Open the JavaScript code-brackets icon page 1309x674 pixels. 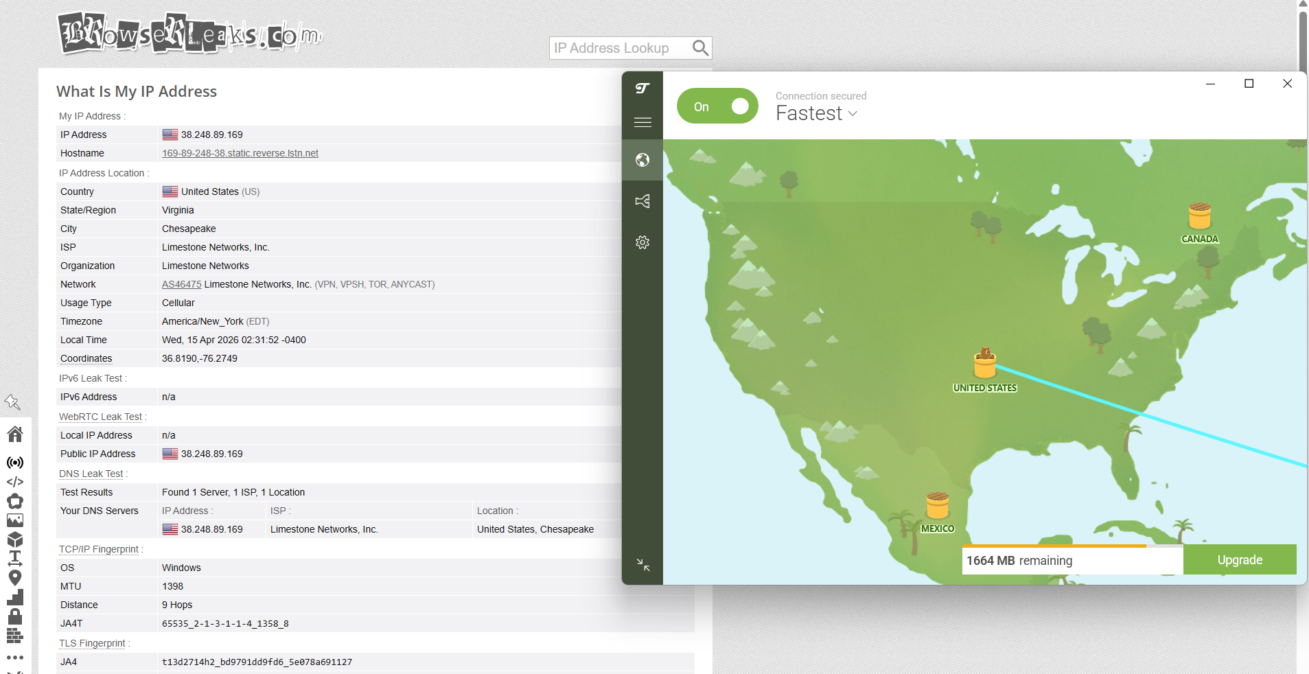click(15, 482)
